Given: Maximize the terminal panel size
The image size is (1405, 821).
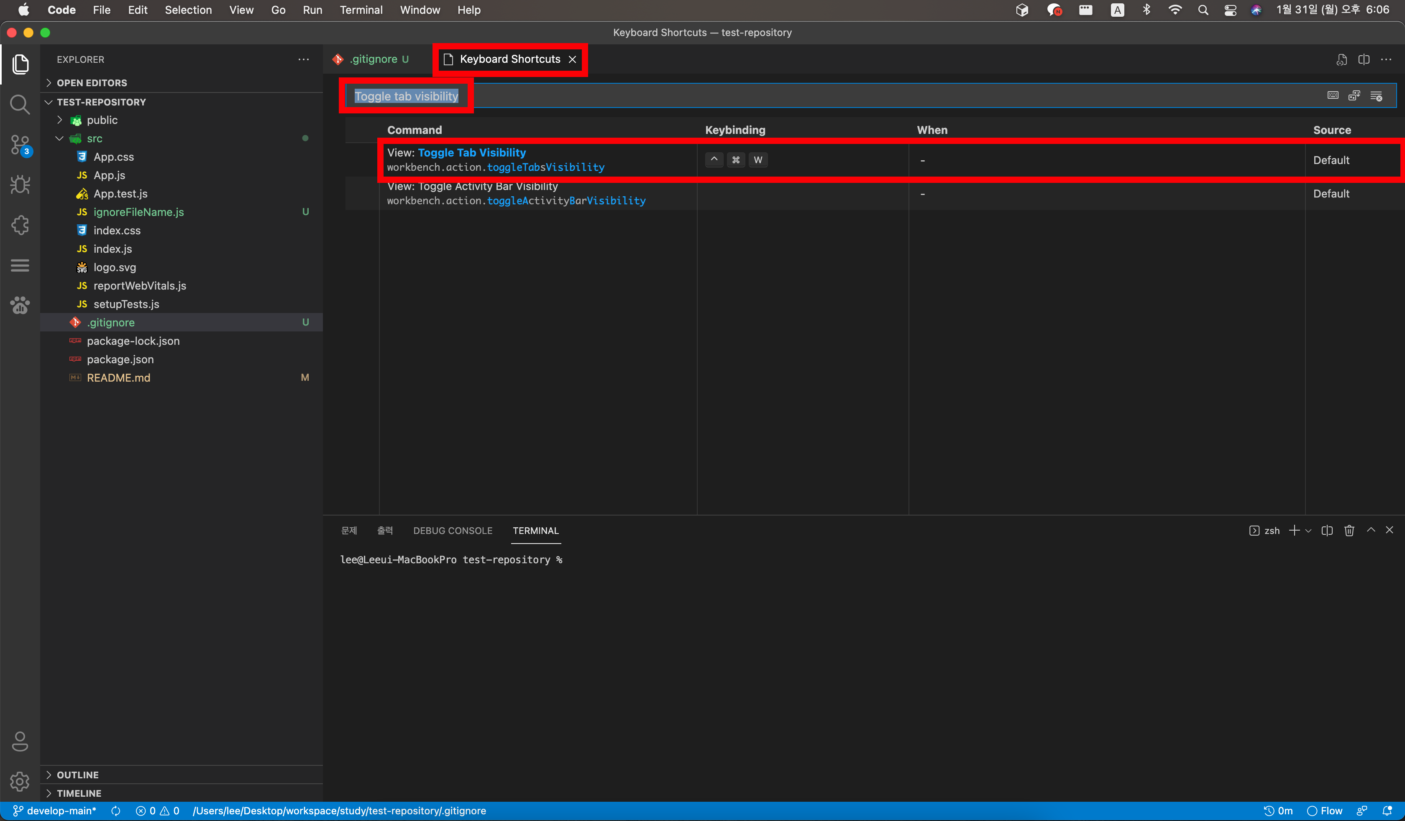Looking at the screenshot, I should point(1370,531).
